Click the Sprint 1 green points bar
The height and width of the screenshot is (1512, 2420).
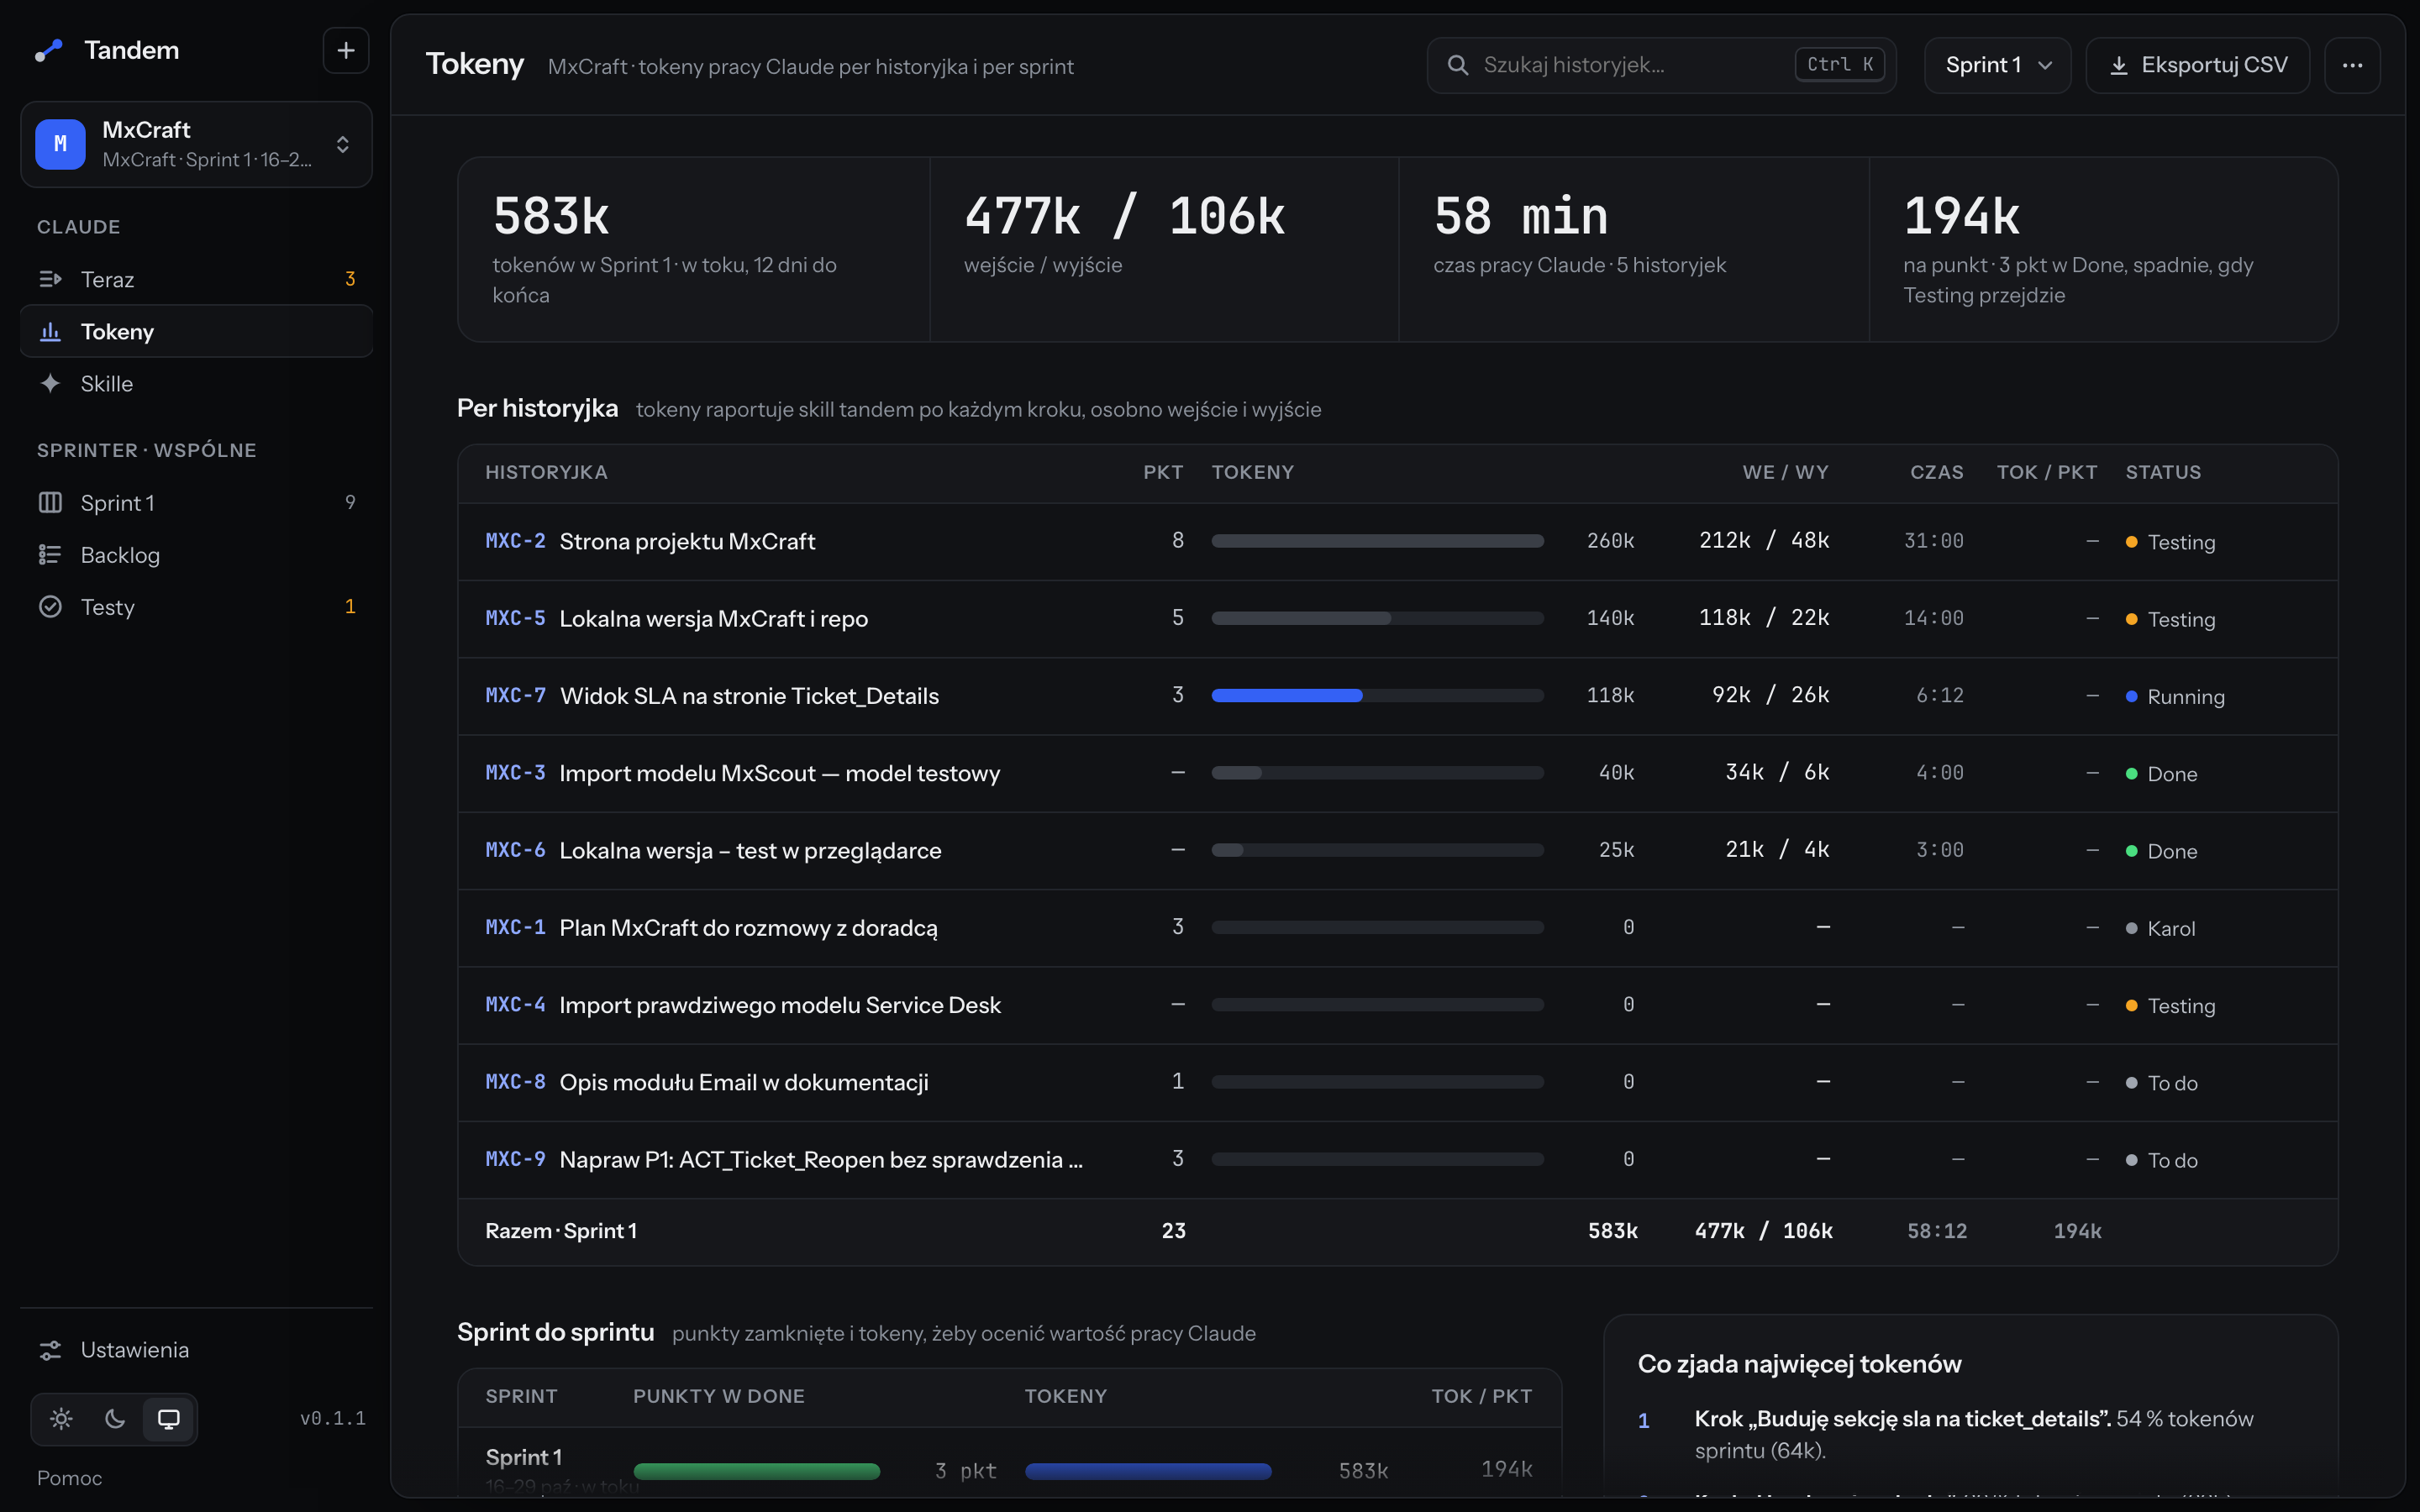pyautogui.click(x=757, y=1471)
